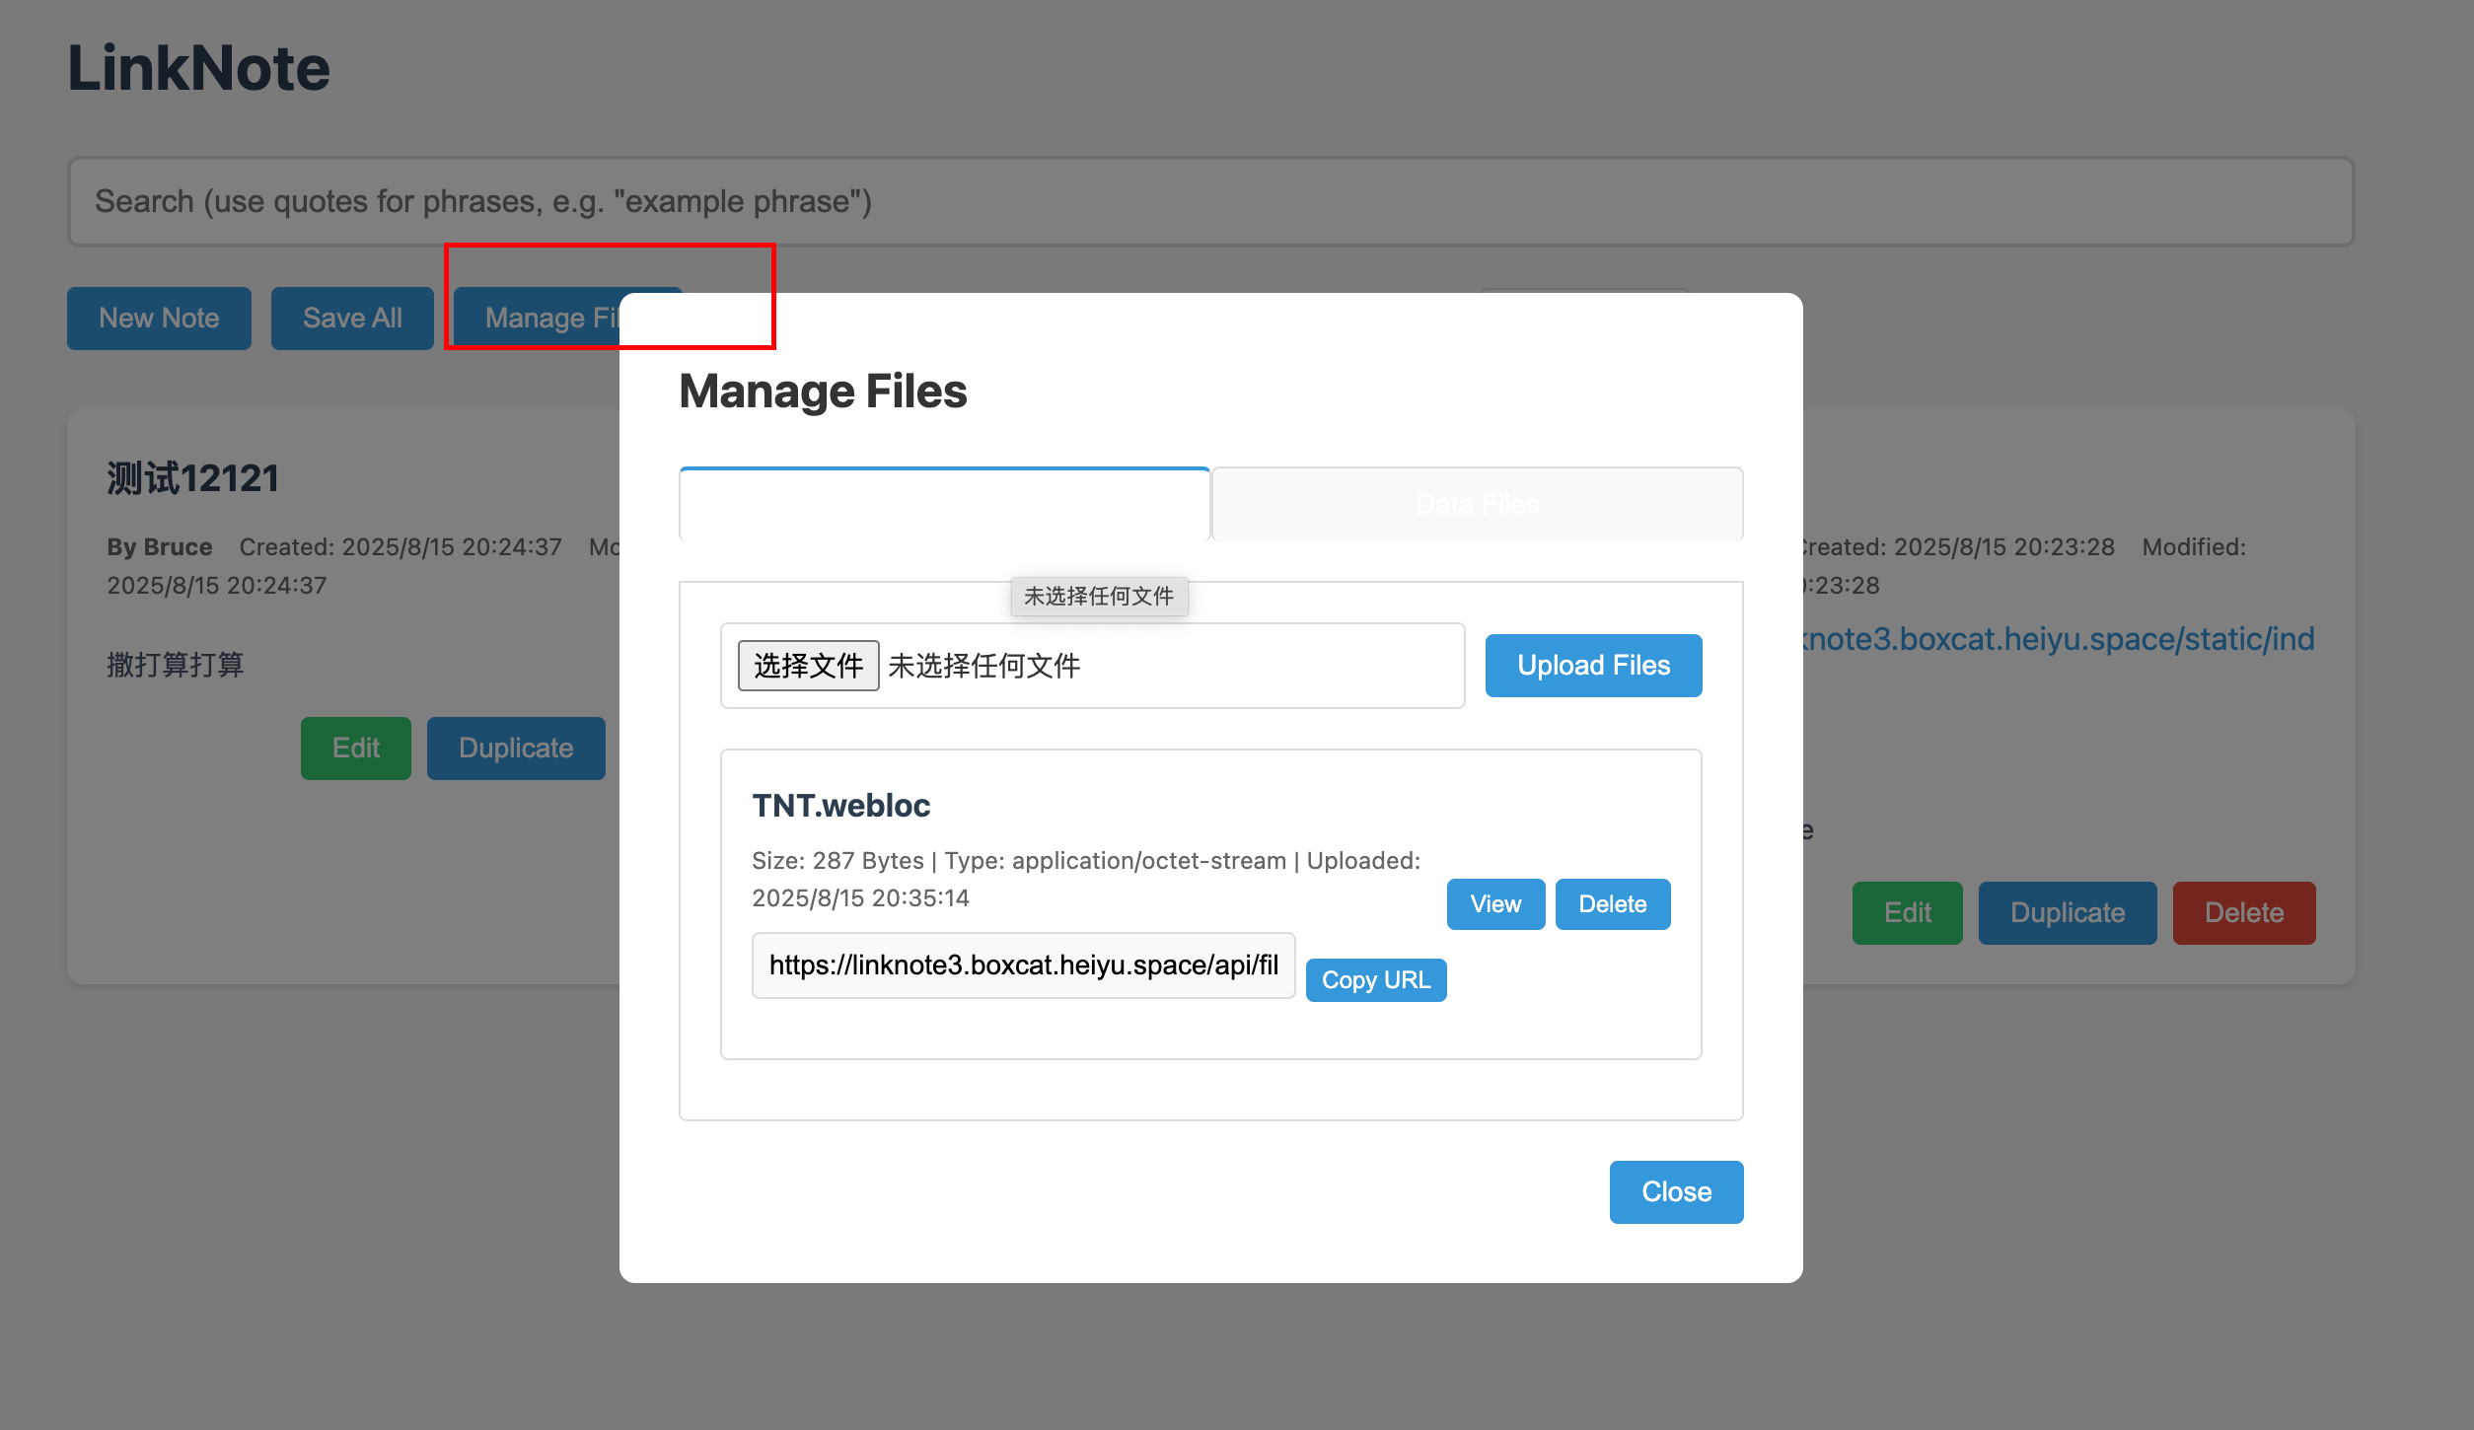Select the active blank tab in Manage Files

(x=944, y=504)
